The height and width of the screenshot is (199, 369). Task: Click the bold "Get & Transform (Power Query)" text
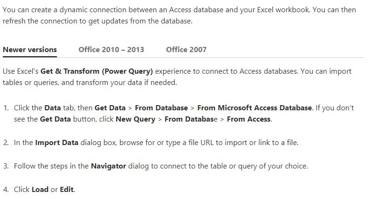coord(96,71)
